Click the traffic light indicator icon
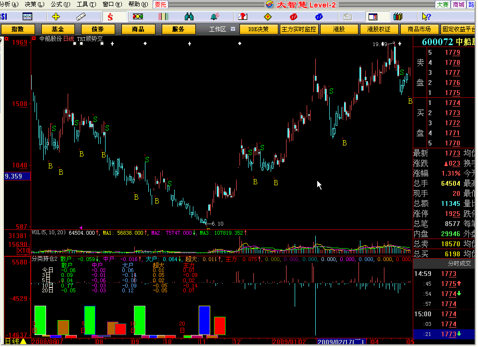 tap(138, 16)
